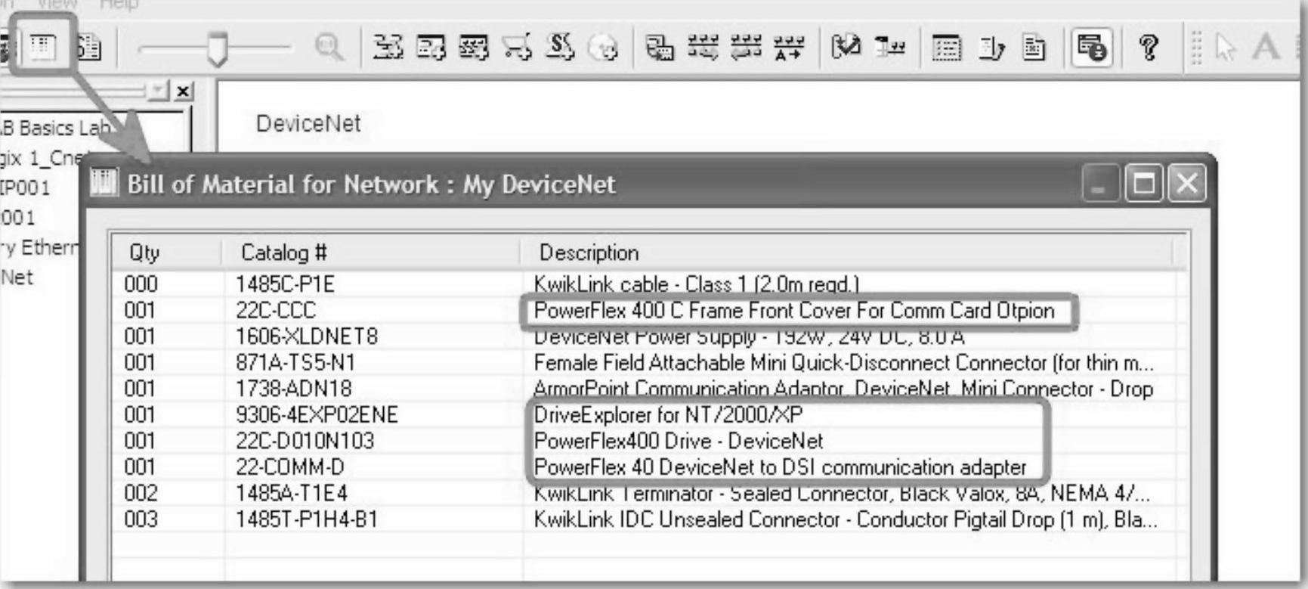1308x589 pixels.
Task: Click the report sheet icon beside Bill of Material
Action: (x=89, y=48)
